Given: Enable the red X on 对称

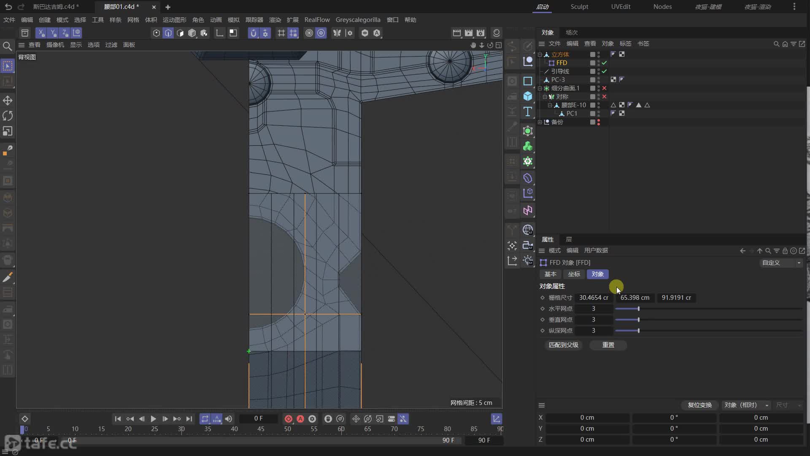Looking at the screenshot, I should (604, 97).
